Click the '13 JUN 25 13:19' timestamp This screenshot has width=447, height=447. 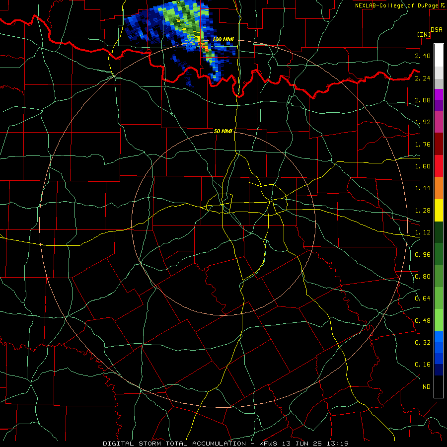[315, 444]
